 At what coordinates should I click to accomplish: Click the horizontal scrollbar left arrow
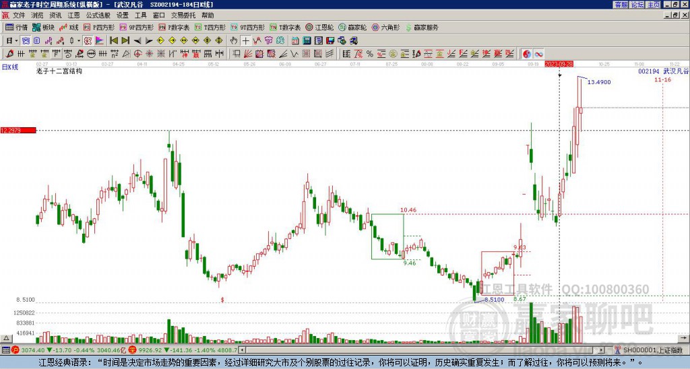(243, 350)
